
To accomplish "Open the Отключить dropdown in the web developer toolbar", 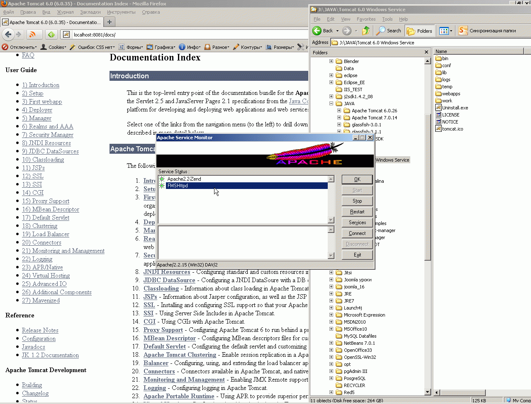I will [x=19, y=47].
